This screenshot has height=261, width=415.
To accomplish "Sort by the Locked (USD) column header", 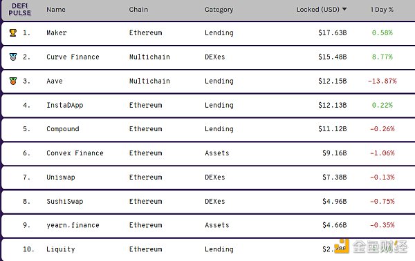I will tap(318, 10).
